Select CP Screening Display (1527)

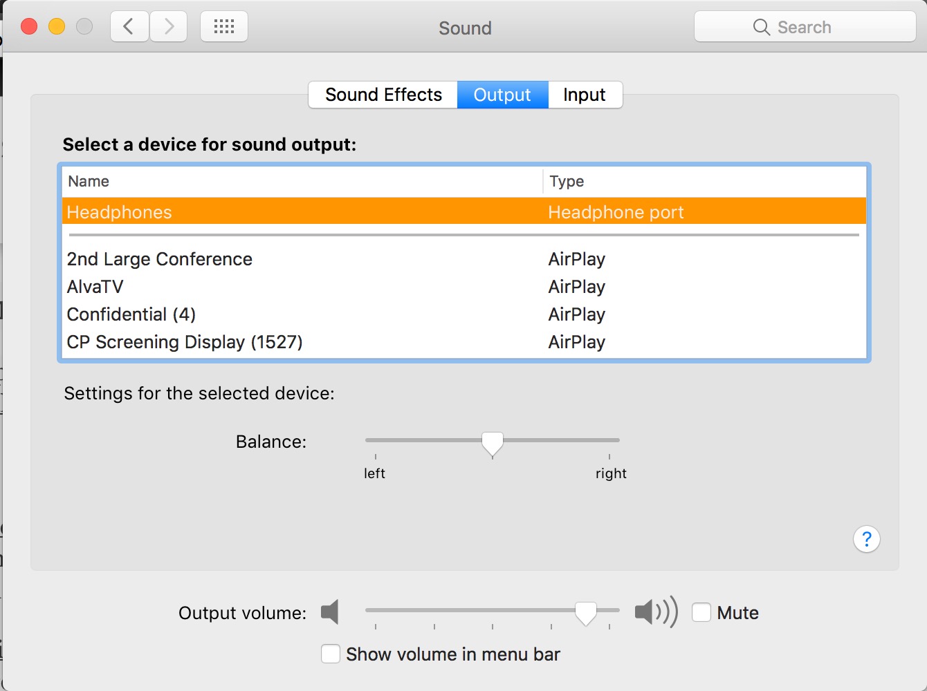click(185, 342)
